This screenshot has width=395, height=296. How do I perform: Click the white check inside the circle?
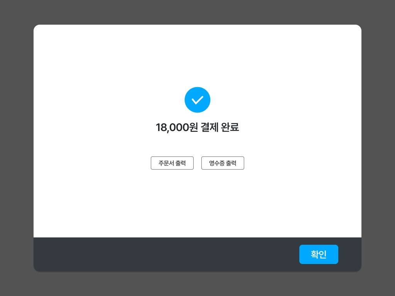pyautogui.click(x=197, y=100)
